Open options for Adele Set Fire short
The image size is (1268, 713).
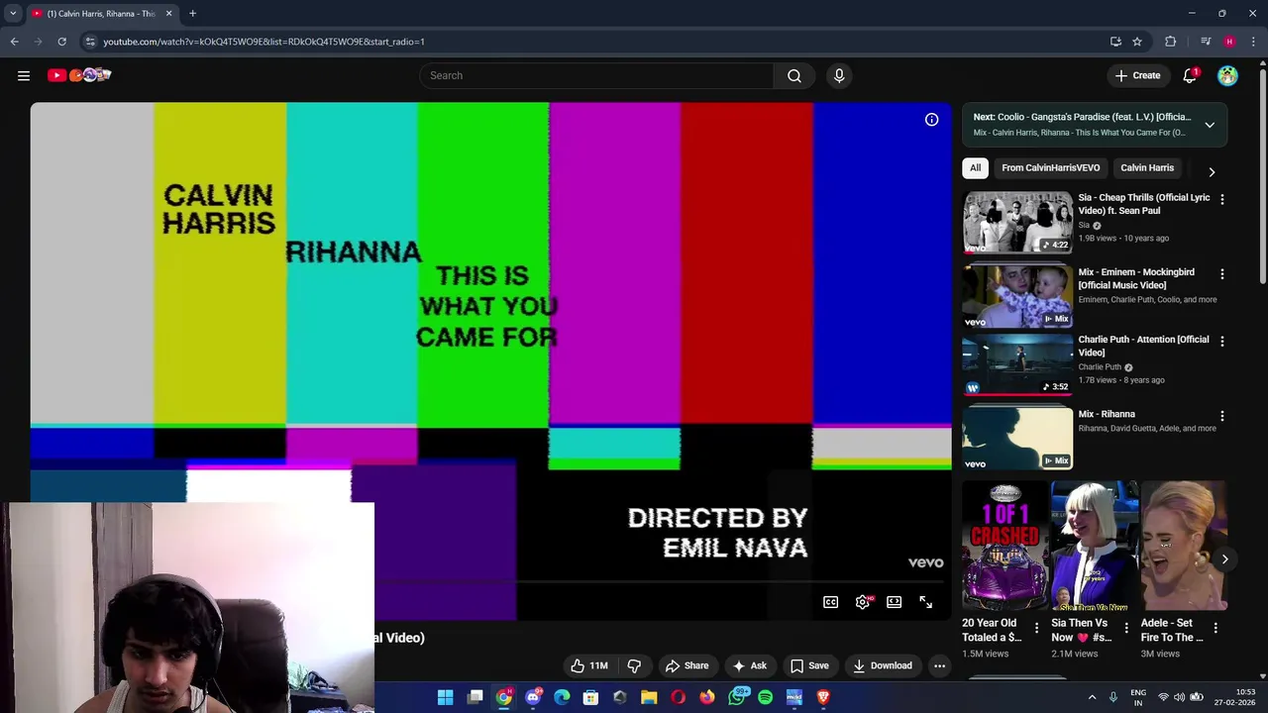pos(1215,628)
